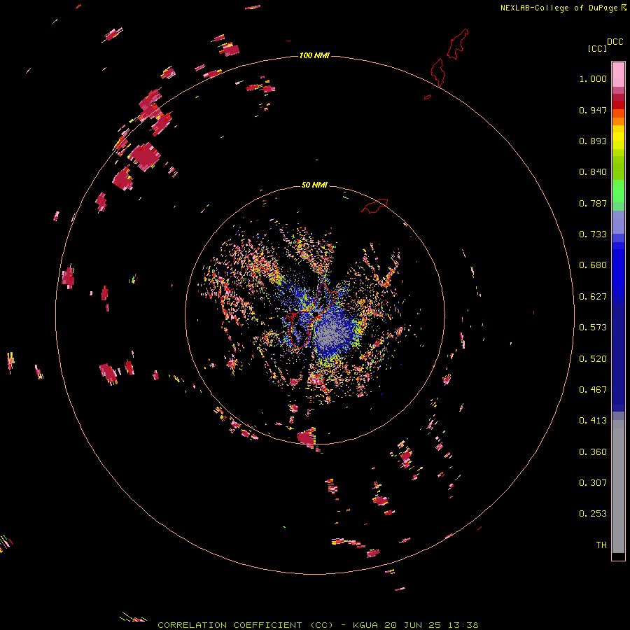Click the 0.467 legend value
Image resolution: width=630 pixels, height=630 pixels.
(x=593, y=390)
